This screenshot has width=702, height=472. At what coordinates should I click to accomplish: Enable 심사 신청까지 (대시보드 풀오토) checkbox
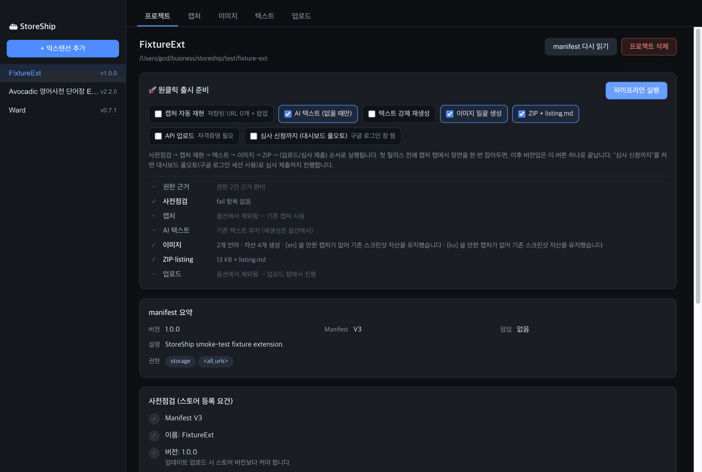click(x=254, y=136)
